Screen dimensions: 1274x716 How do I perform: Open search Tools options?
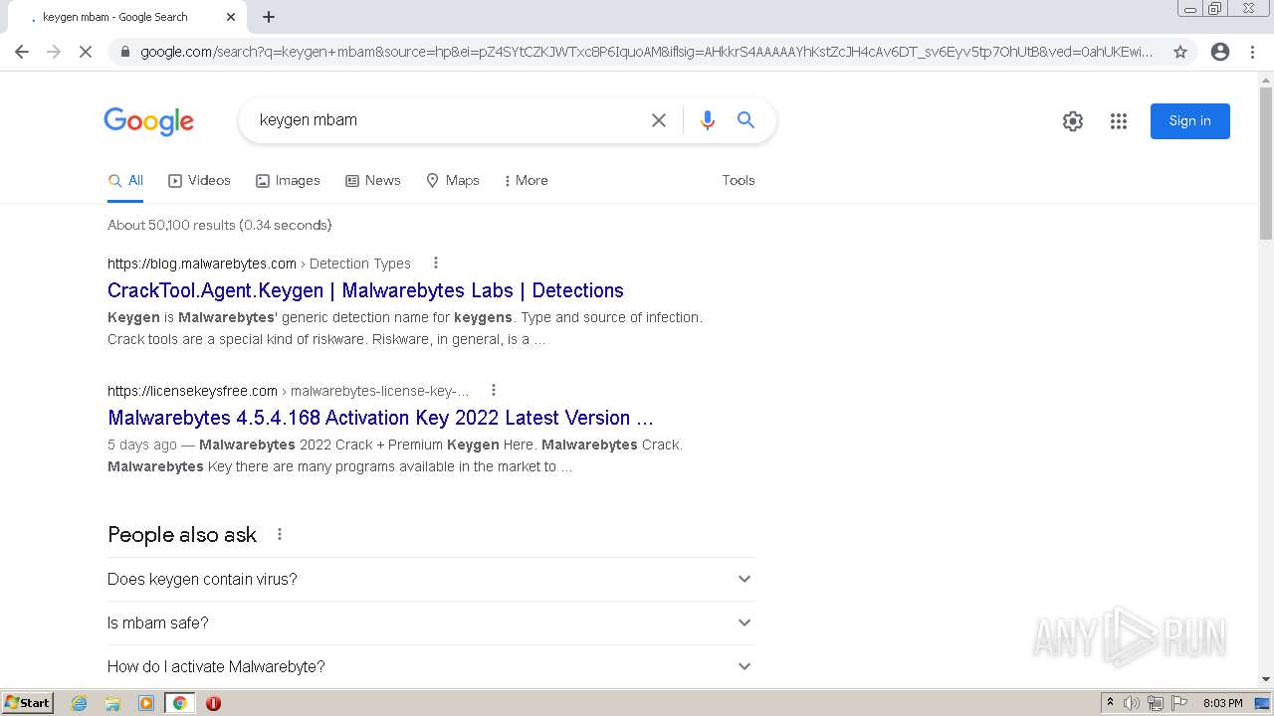(x=739, y=180)
